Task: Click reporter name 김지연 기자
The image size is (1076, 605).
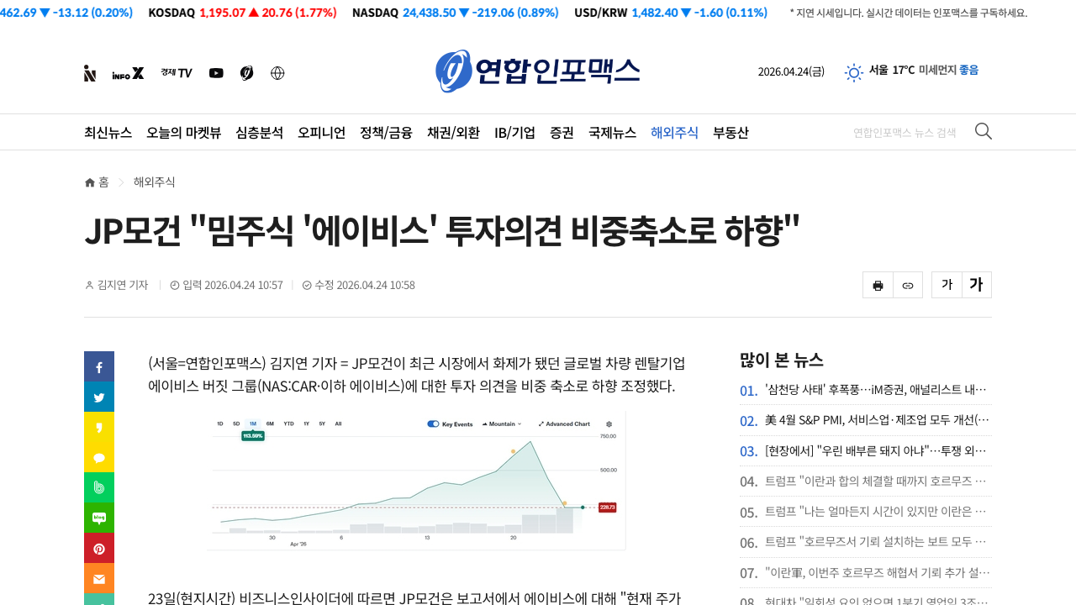Action: coord(123,285)
